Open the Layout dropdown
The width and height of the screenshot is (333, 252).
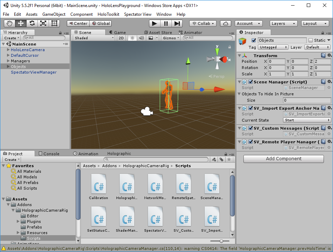(x=315, y=23)
